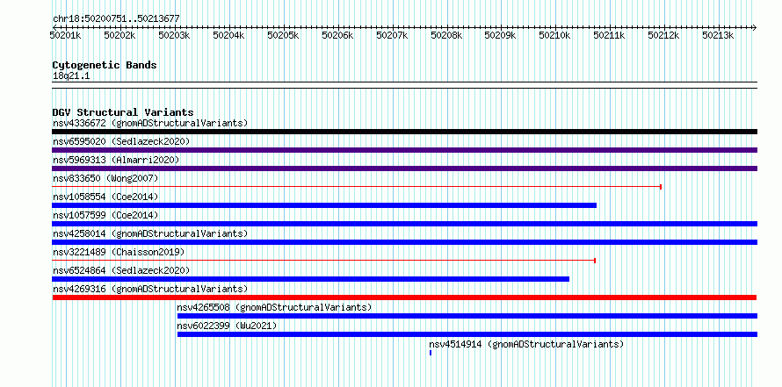This screenshot has width=782, height=387.
Task: Click the blue nsv4265508 variant bar
Action: click(467, 316)
